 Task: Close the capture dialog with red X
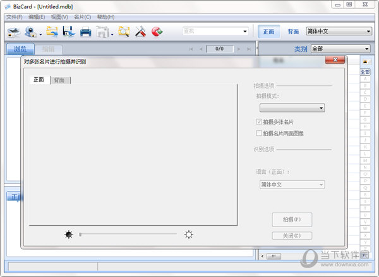pyautogui.click(x=335, y=60)
